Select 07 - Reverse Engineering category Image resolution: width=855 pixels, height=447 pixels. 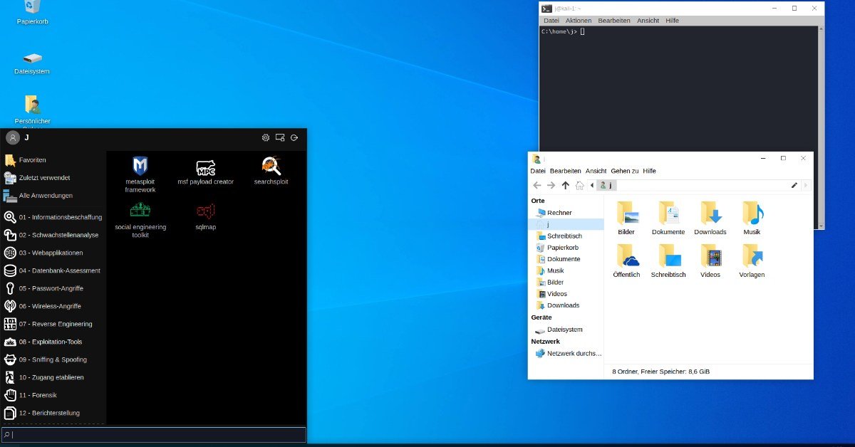point(53,324)
